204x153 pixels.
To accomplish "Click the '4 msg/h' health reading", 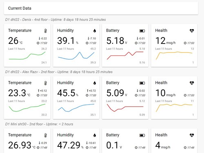I will (163, 145).
